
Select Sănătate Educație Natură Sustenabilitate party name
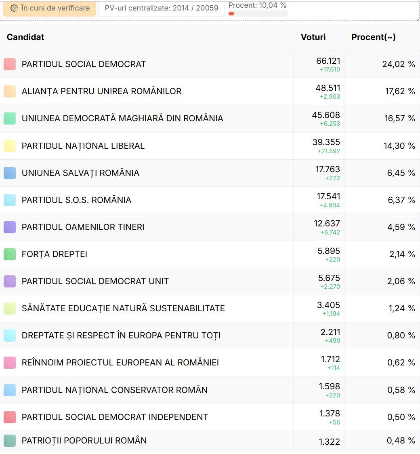123,308
